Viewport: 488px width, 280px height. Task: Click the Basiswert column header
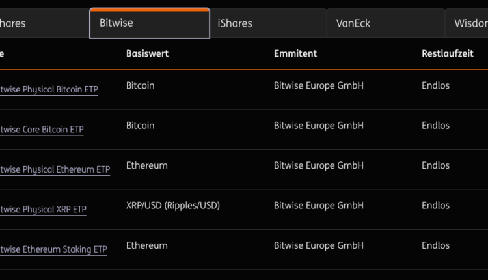[147, 53]
